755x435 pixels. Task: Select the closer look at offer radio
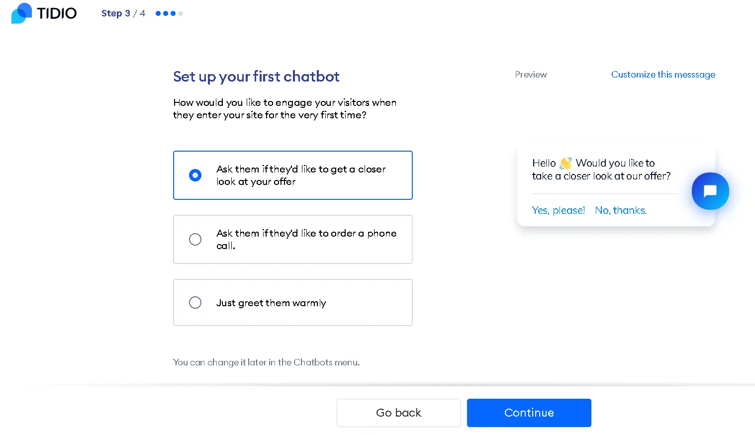[195, 175]
